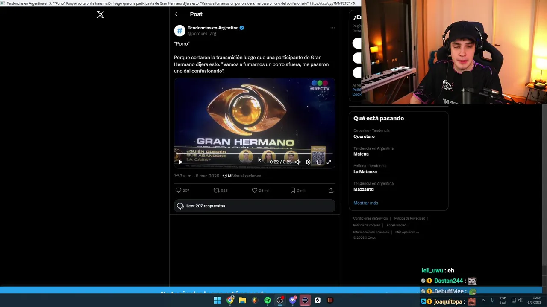Mute the video volume
This screenshot has height=307, width=547.
pos(298,162)
